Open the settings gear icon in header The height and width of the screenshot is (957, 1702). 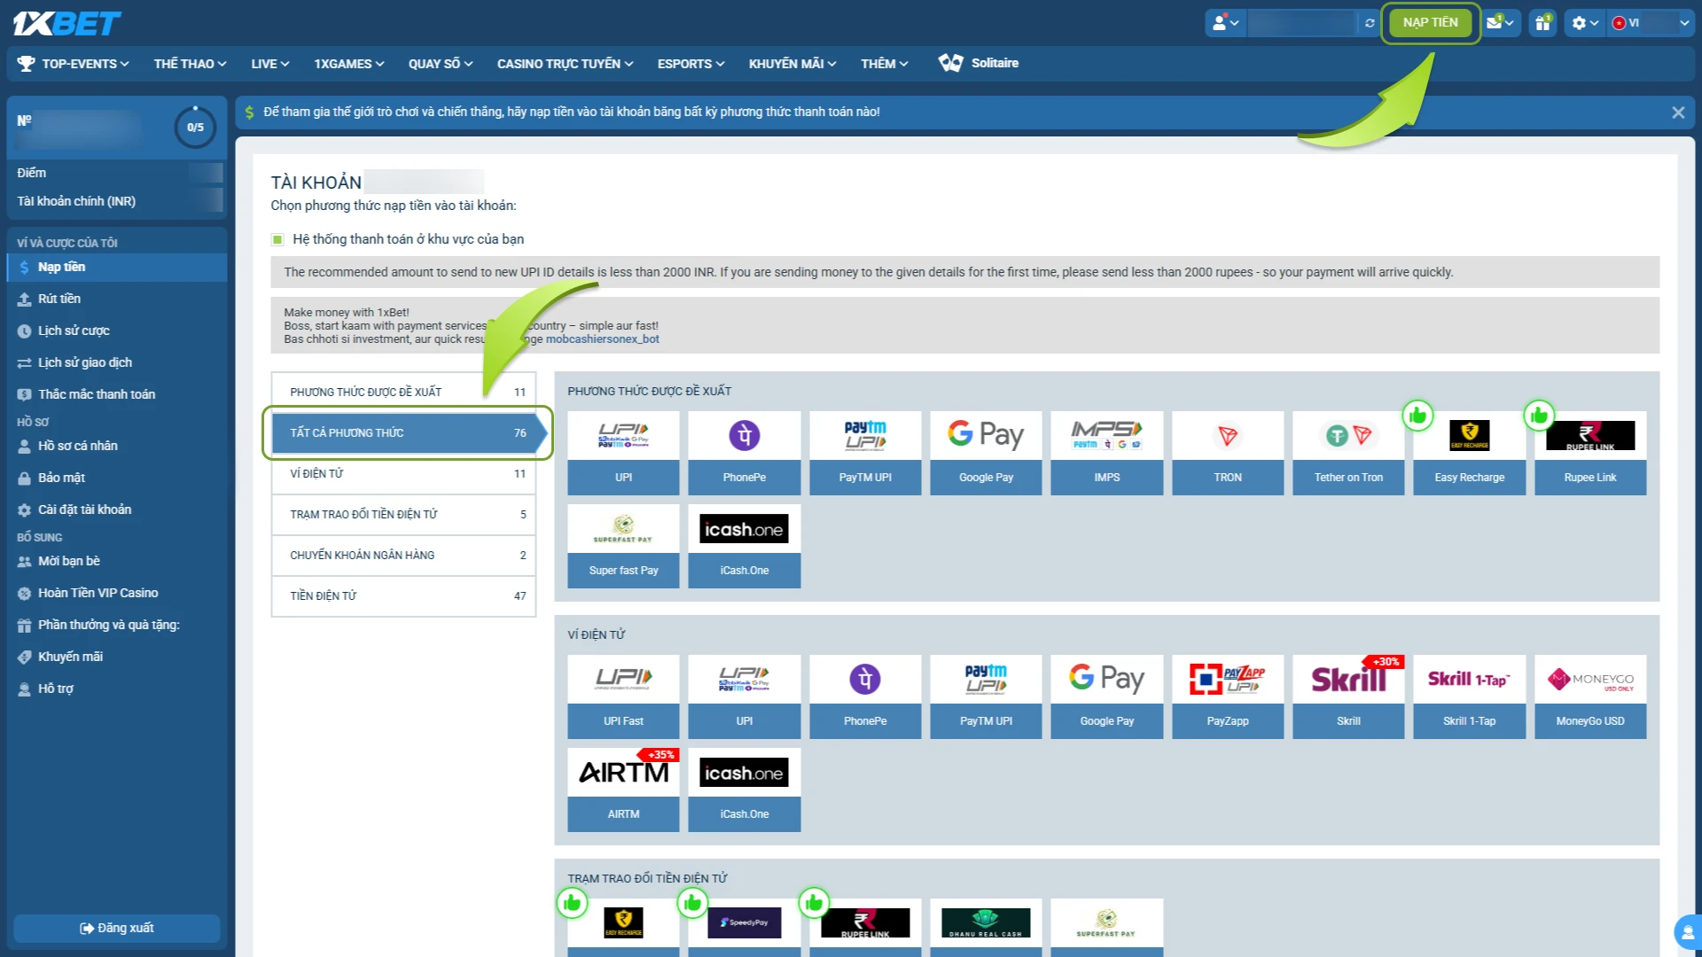click(x=1585, y=23)
